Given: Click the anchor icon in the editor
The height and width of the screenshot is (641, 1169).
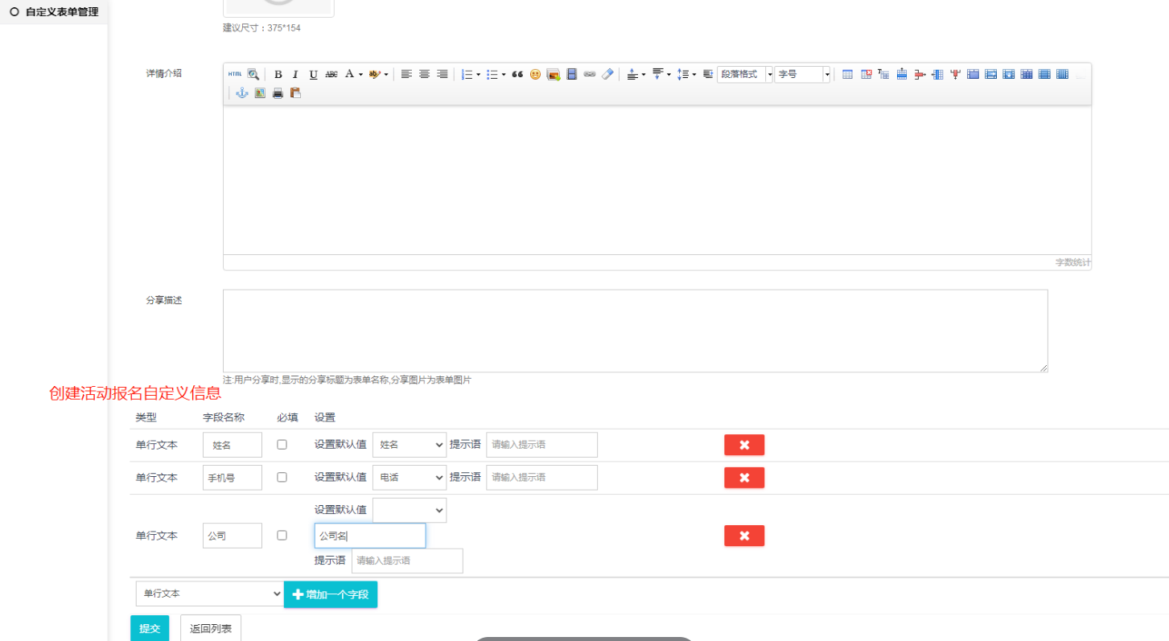Looking at the screenshot, I should click(x=242, y=93).
